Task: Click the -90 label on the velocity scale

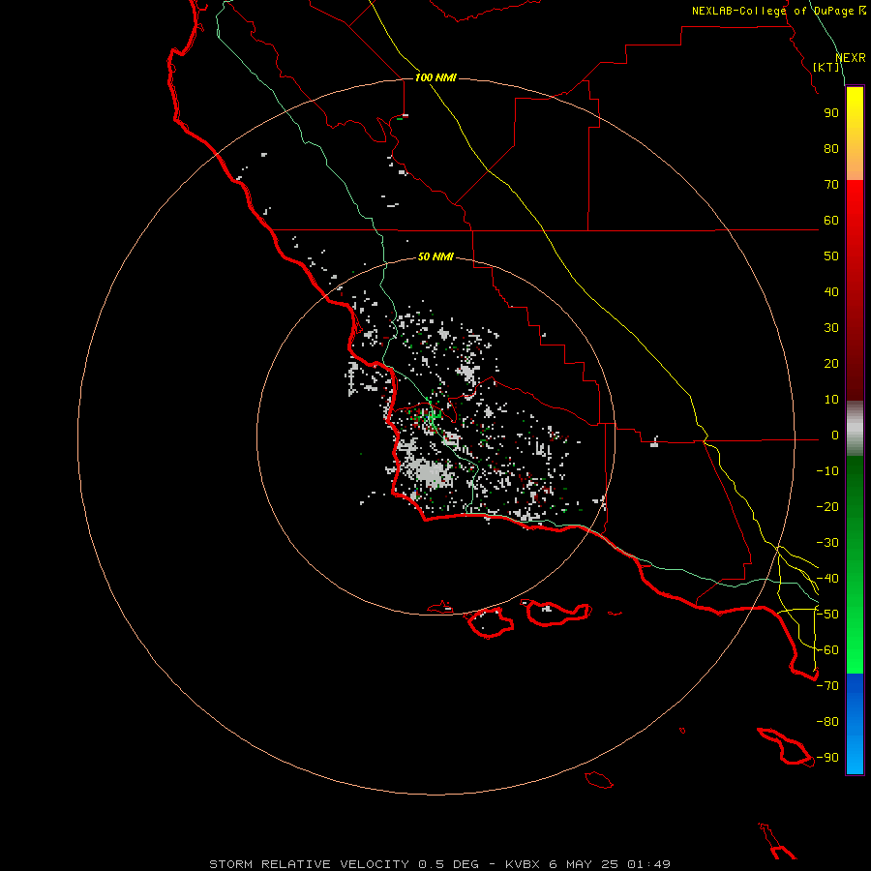Action: tap(827, 757)
